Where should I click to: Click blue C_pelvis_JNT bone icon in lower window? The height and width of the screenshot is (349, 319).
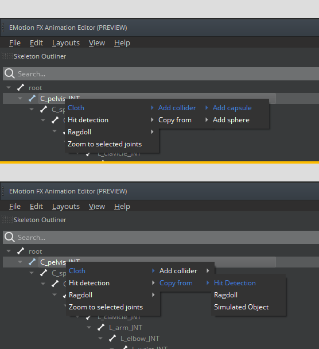(x=32, y=262)
